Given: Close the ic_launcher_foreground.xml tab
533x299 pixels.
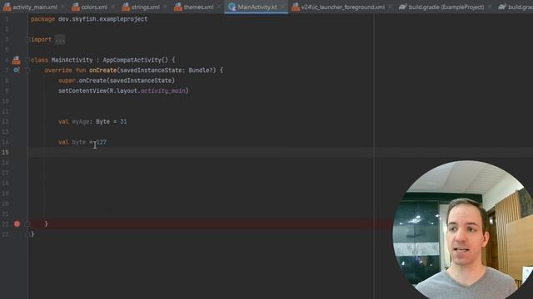Looking at the screenshot, I should click(391, 7).
